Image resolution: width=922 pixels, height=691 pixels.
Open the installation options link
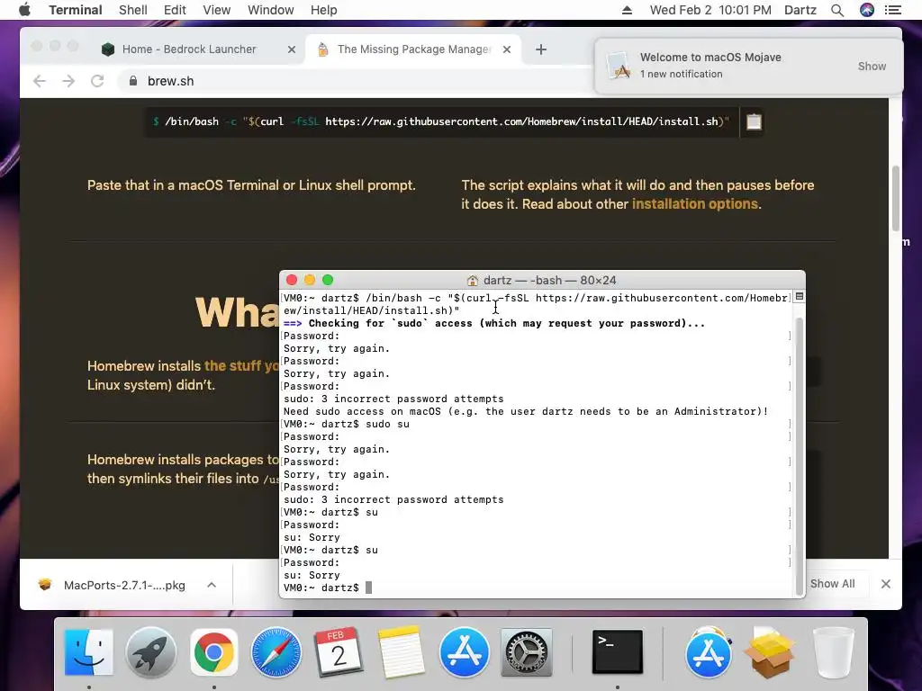pos(694,204)
